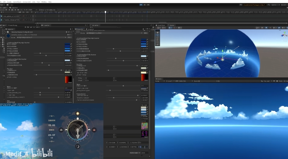Select the sky_sphere_anim timeline track
This screenshot has height=159, width=288.
(10, 16)
